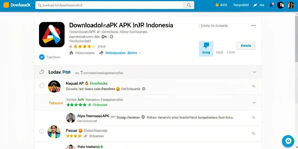The width and height of the screenshot is (298, 149).
Task: Click the orange emoji in the Neguad AP row
Action: pyautogui.click(x=118, y=89)
